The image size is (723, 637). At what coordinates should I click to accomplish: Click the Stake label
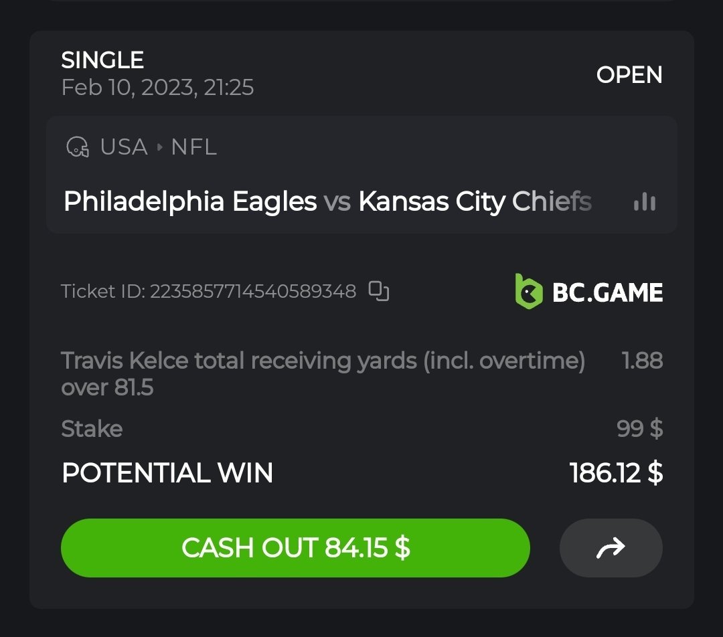(x=92, y=428)
